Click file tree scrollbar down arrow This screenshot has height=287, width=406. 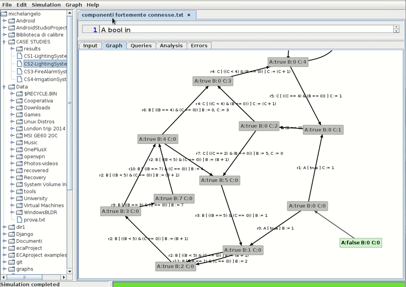pyautogui.click(x=70, y=271)
